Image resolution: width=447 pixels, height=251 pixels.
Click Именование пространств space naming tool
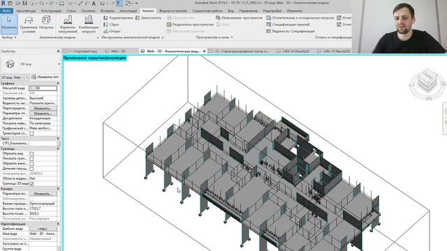(x=239, y=17)
